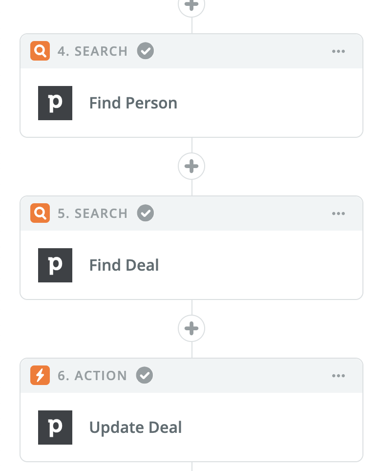This screenshot has height=471, width=381.
Task: Click the plus button above step 4
Action: click(191, 5)
